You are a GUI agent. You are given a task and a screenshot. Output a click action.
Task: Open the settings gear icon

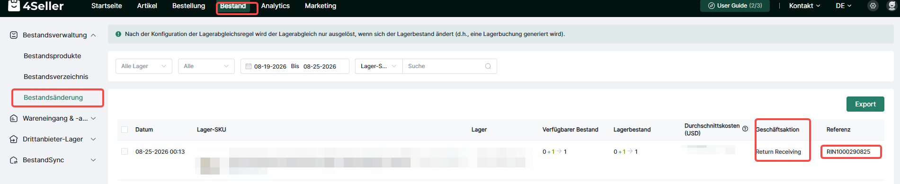point(873,6)
